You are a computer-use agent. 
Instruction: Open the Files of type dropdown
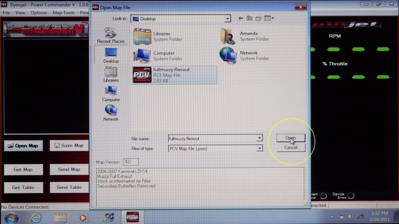(259, 149)
